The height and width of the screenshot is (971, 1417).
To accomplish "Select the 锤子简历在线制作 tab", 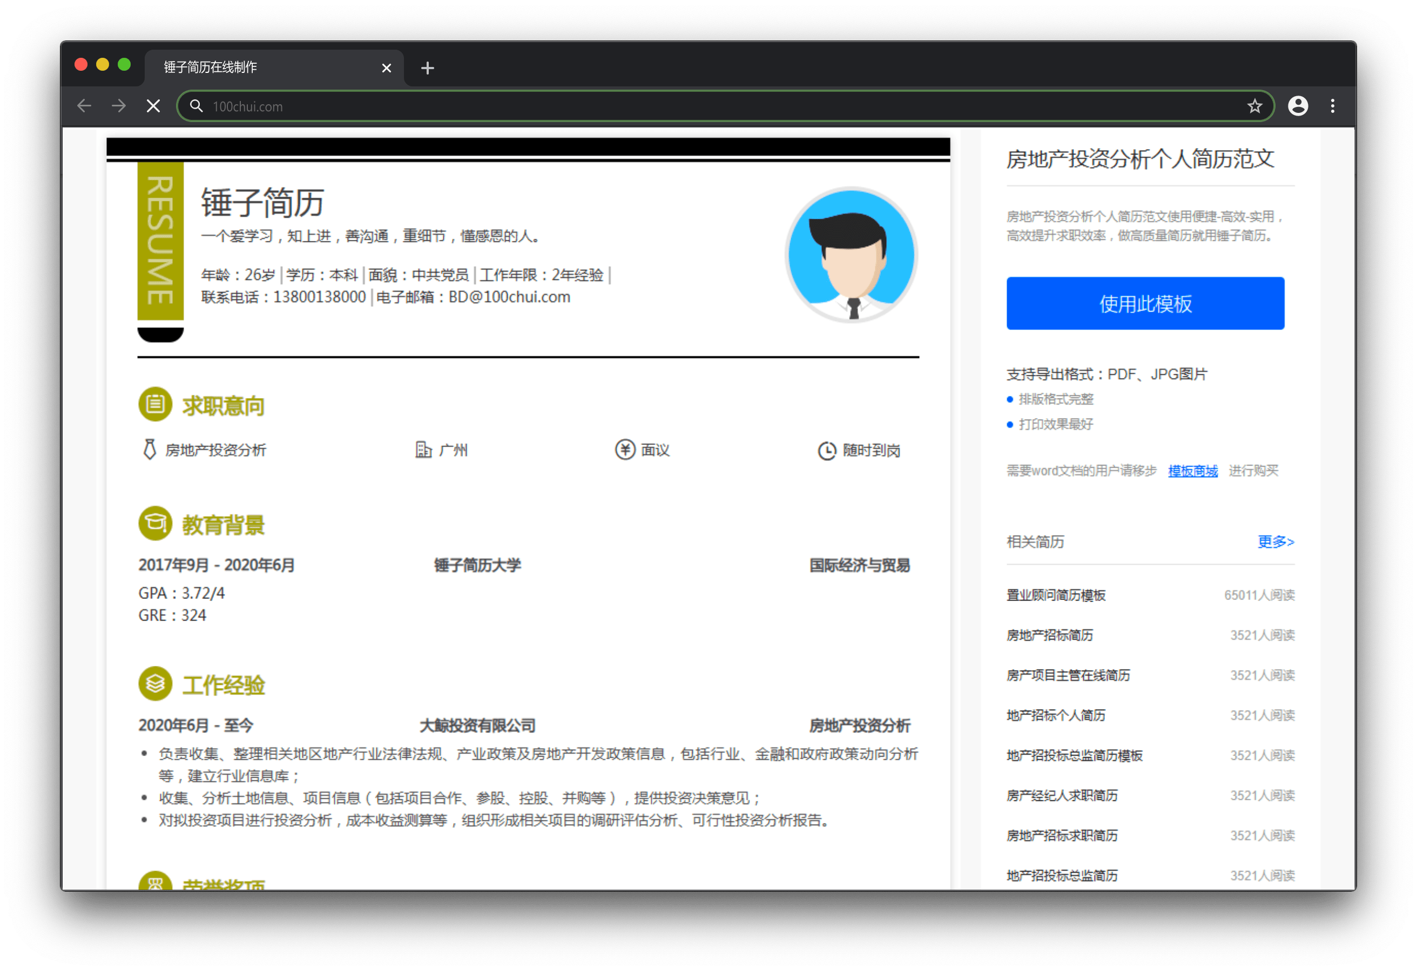I will tap(274, 68).
